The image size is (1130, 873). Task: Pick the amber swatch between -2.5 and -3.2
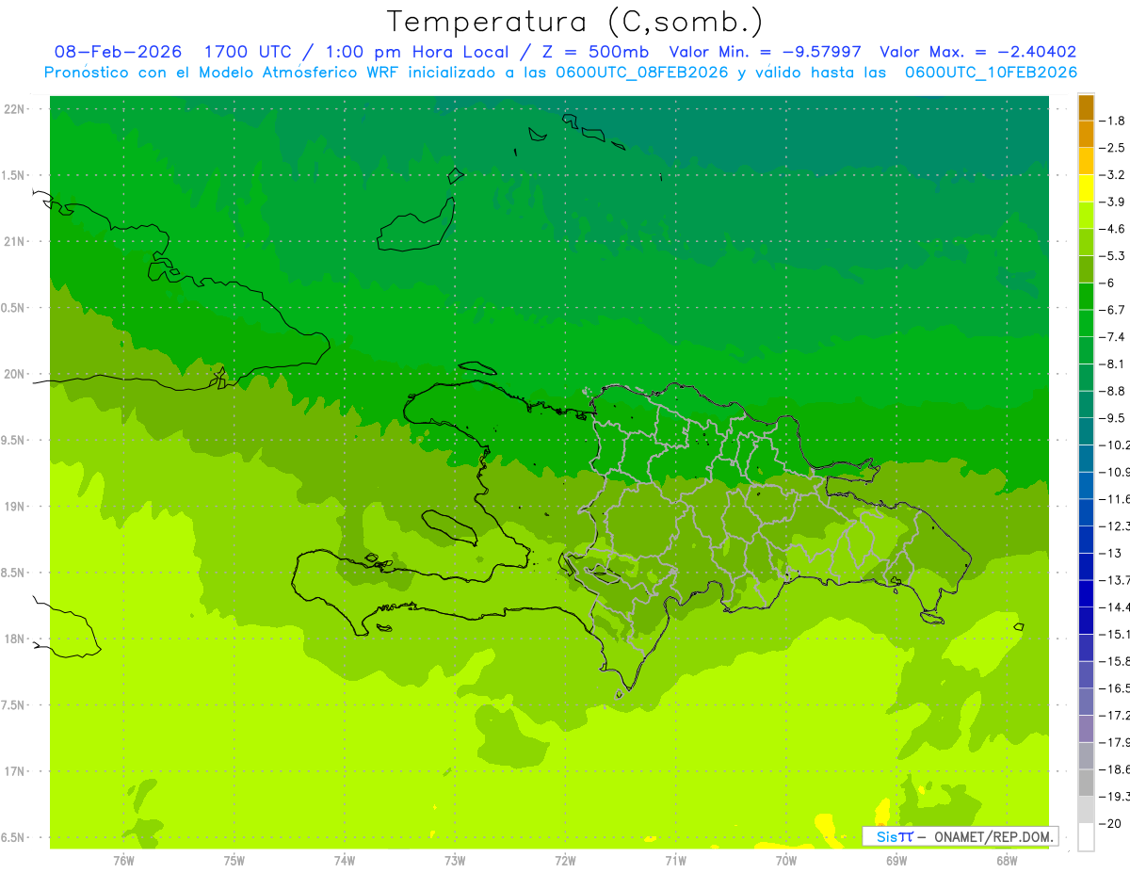(x=1086, y=161)
